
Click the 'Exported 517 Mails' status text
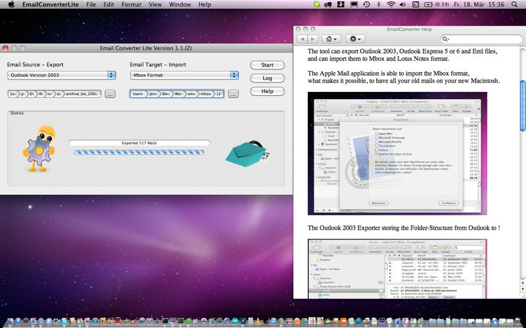click(x=139, y=143)
